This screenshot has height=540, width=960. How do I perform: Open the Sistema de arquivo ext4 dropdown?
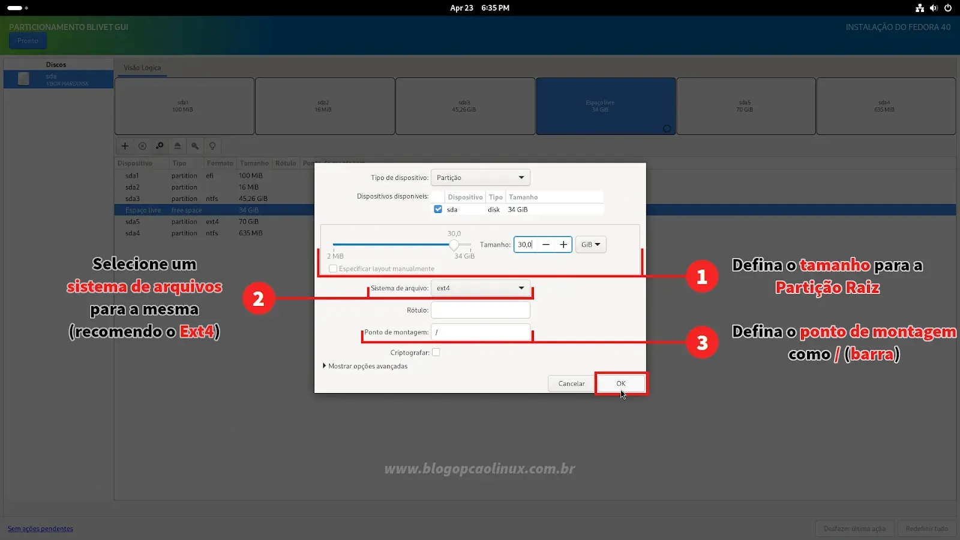[481, 288]
